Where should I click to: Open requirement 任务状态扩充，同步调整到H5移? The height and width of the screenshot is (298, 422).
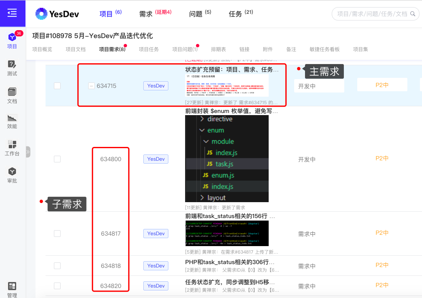[x=230, y=282]
